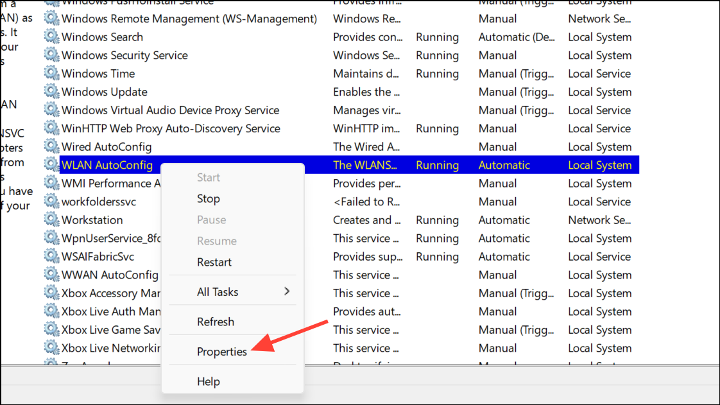Select the WSAIFabricSvc service name
Screen dimensions: 720x405
[98, 257]
